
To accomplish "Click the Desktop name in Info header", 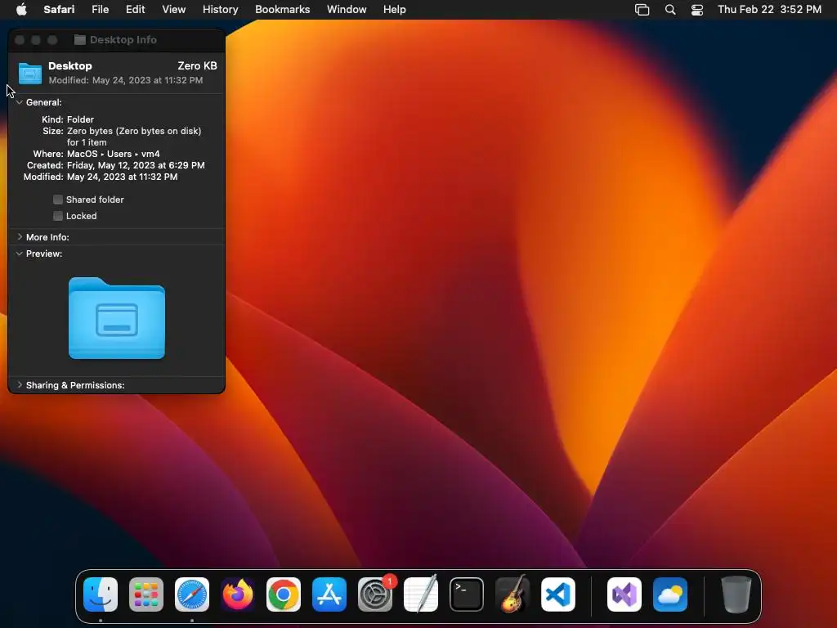I will click(x=70, y=65).
